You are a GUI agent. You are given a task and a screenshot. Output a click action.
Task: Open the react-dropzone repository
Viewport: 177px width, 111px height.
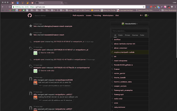121,61
